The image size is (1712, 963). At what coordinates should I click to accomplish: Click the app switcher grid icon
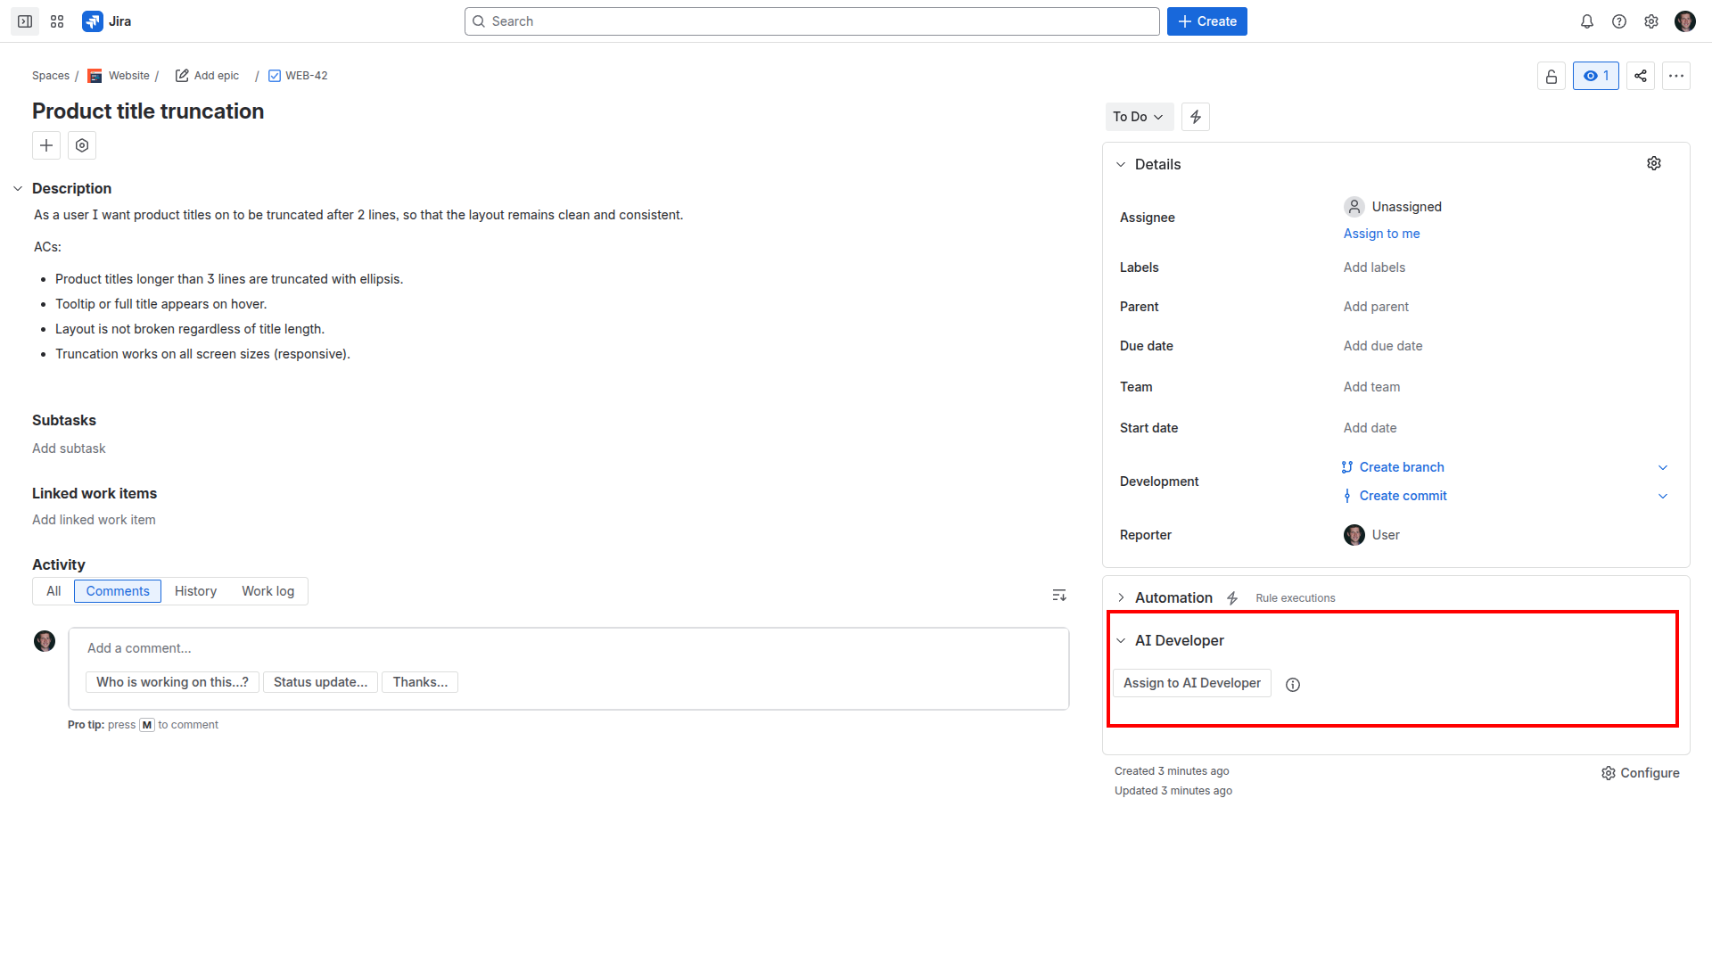57,21
